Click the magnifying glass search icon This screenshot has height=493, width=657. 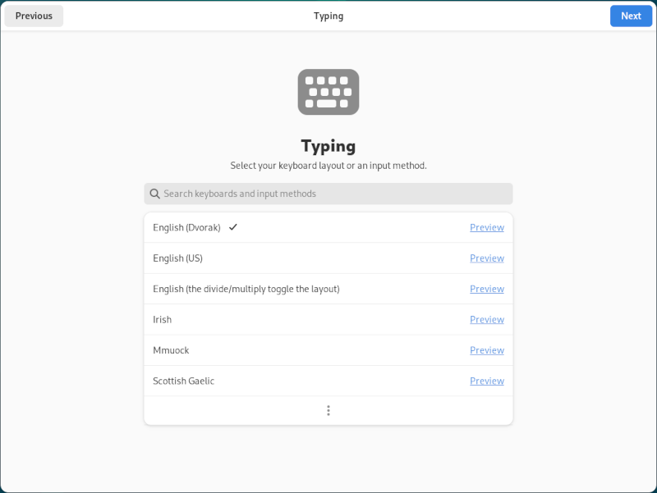pyautogui.click(x=154, y=194)
